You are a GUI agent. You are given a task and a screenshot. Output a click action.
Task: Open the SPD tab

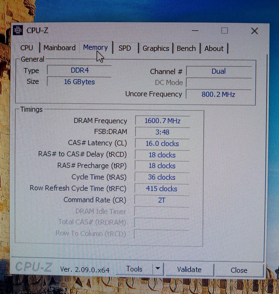(x=125, y=48)
